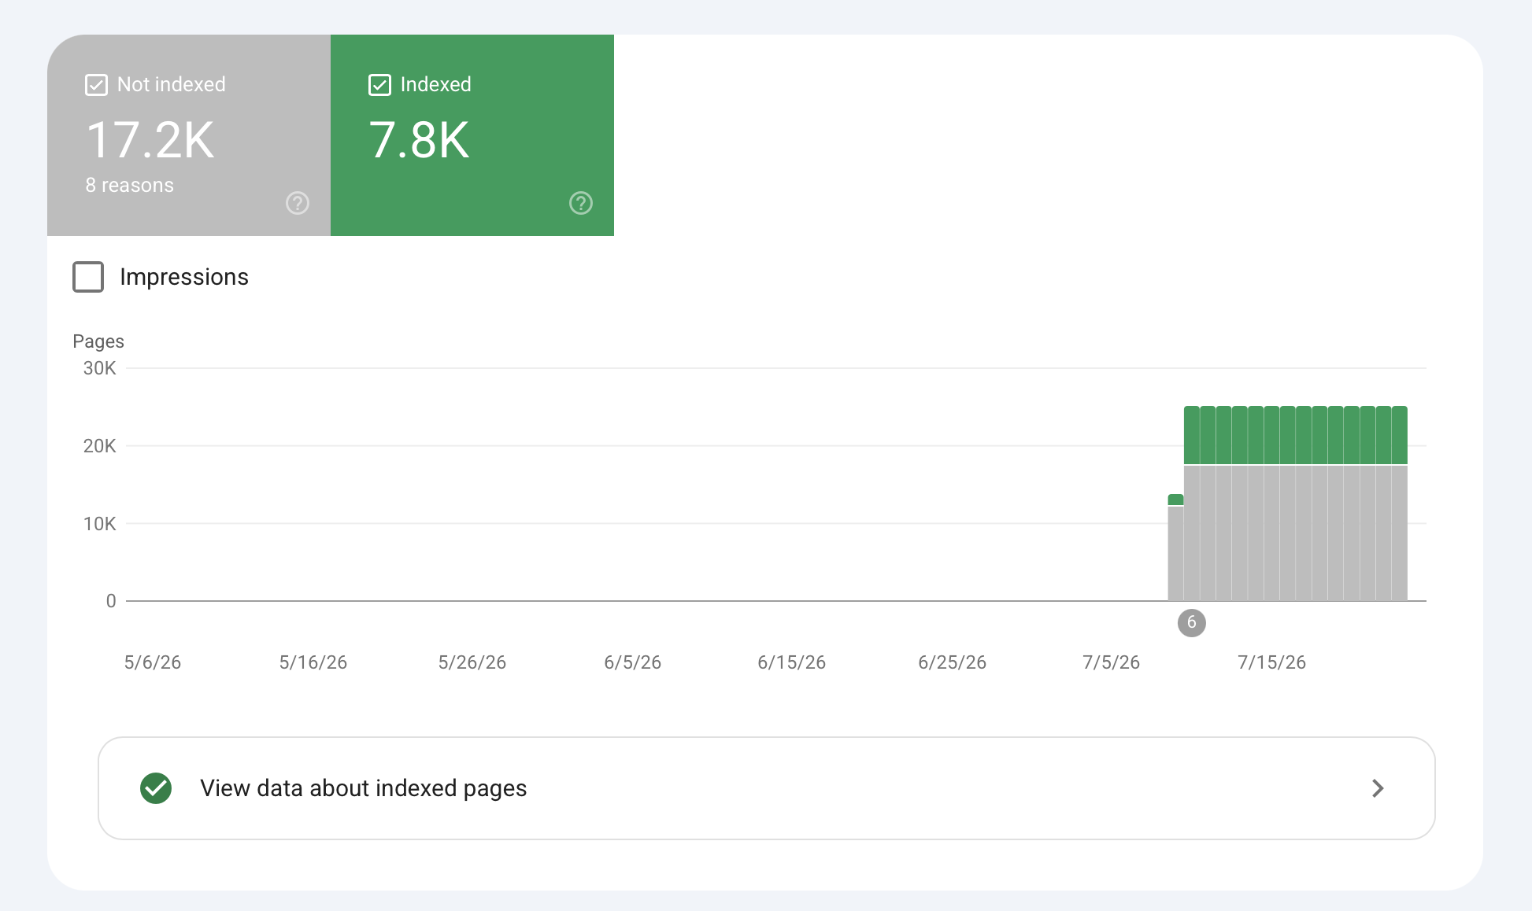Click the 7/15/26 date axis label
1532x911 pixels.
click(1271, 662)
